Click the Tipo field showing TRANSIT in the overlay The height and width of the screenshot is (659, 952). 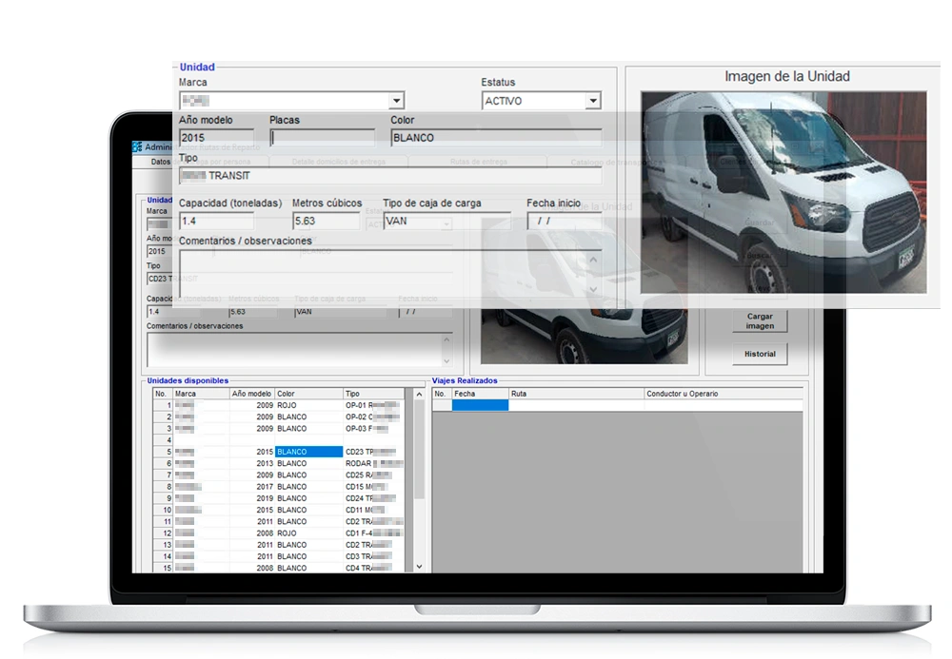click(390, 176)
